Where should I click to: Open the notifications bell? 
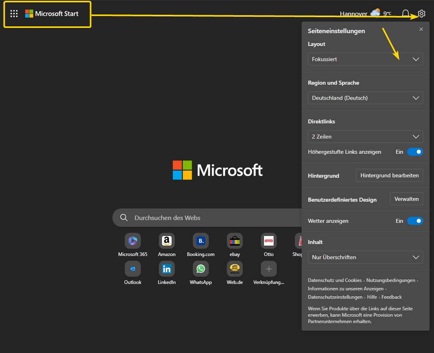[406, 13]
